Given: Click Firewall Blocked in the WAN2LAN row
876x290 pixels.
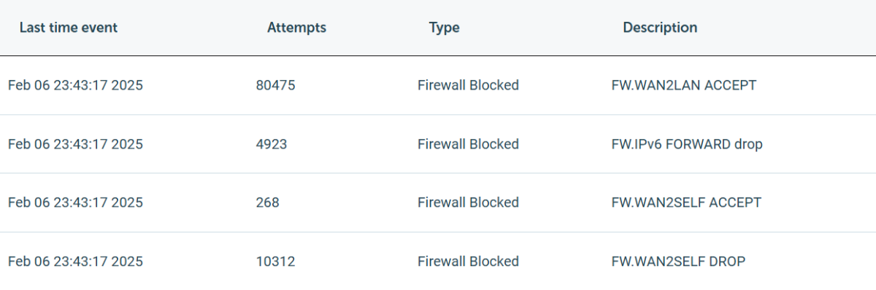Looking at the screenshot, I should click(468, 85).
